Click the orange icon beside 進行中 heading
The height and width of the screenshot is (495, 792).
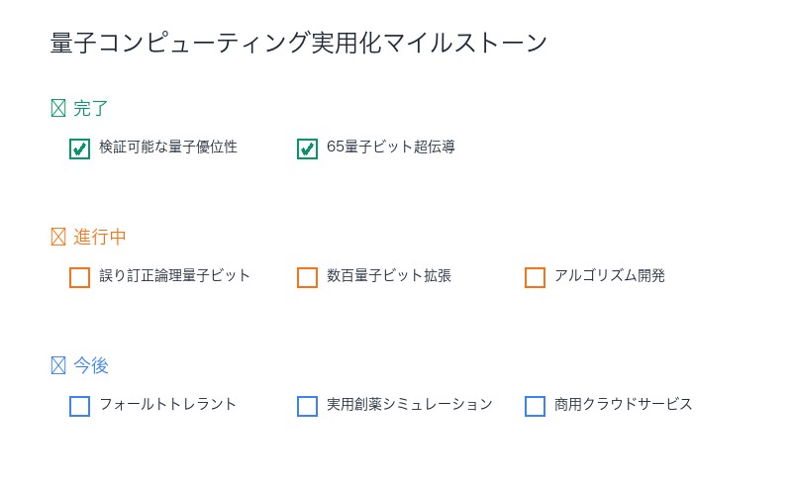coord(58,238)
